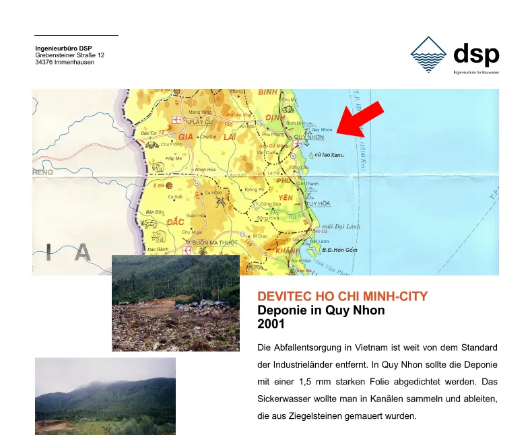Open the landfill waste site photo
532x435 pixels.
coord(176,303)
